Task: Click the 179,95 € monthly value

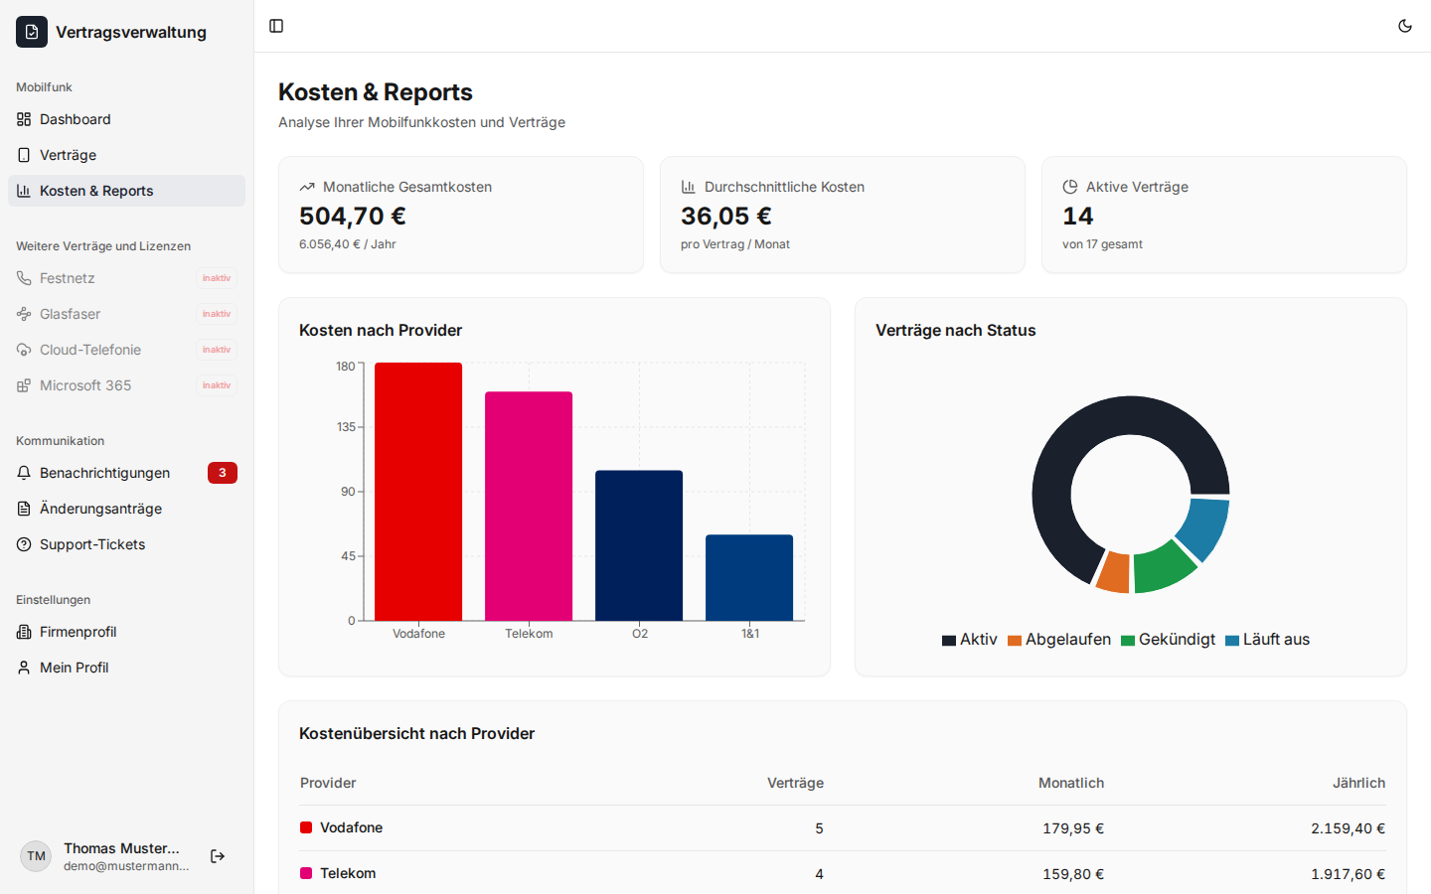Action: [1073, 828]
